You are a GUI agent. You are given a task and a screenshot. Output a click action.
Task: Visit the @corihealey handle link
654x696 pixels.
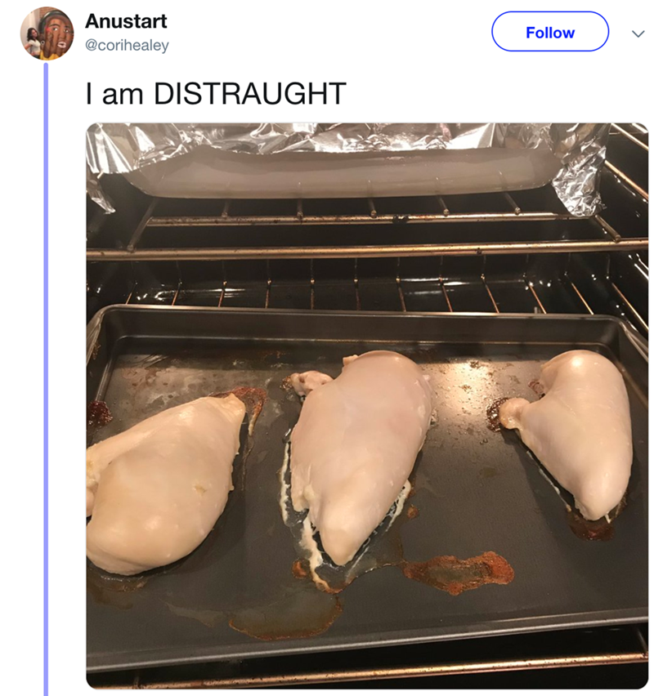click(x=127, y=46)
